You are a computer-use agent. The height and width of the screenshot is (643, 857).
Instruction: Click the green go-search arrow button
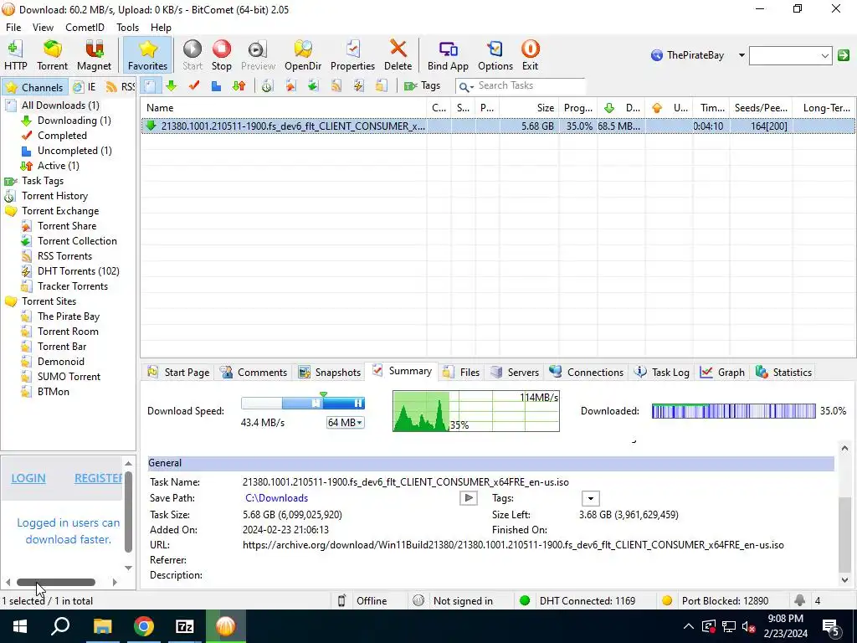pyautogui.click(x=844, y=55)
